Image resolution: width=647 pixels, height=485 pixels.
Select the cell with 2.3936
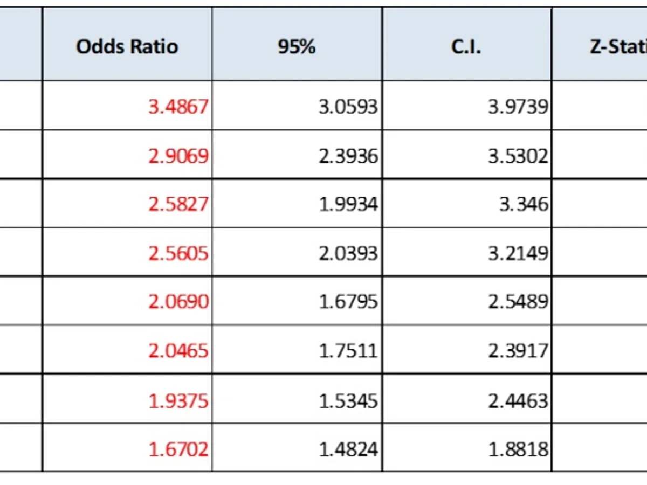[348, 156]
